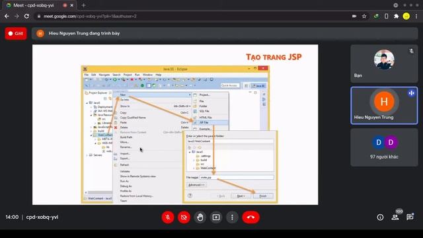Screen dimensions: 423x238
Task: Click the muted mic icon on your tile
Action: [x=411, y=51]
